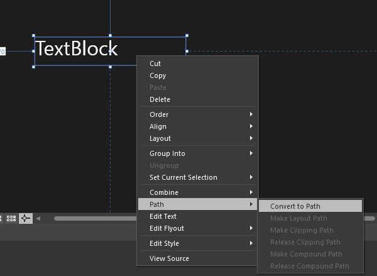377x276 pixels.
Task: Click the Edit Flyout submenu arrow
Action: click(251, 228)
